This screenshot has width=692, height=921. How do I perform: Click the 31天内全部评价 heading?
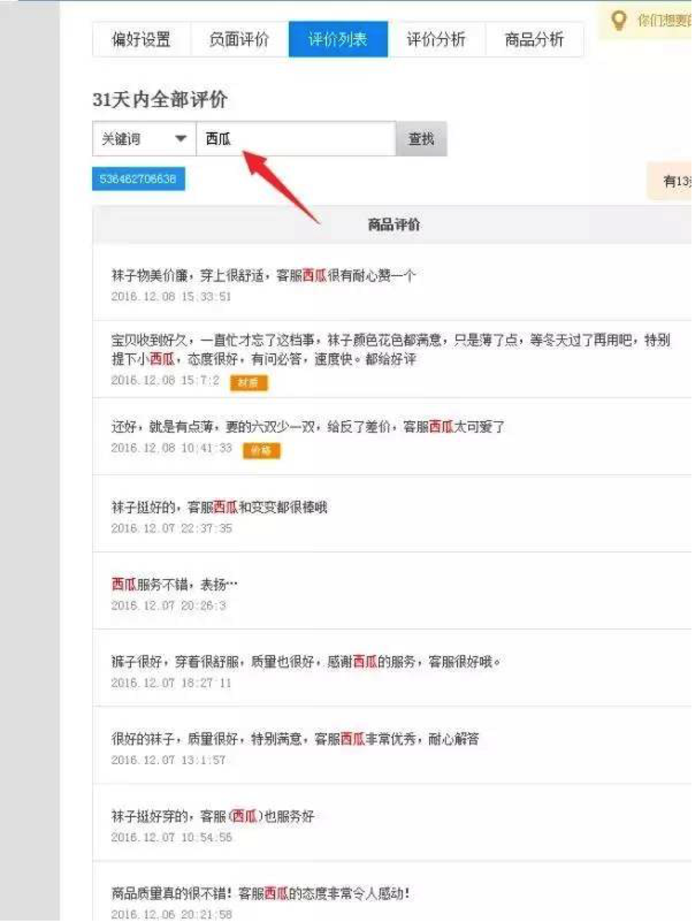pos(160,99)
